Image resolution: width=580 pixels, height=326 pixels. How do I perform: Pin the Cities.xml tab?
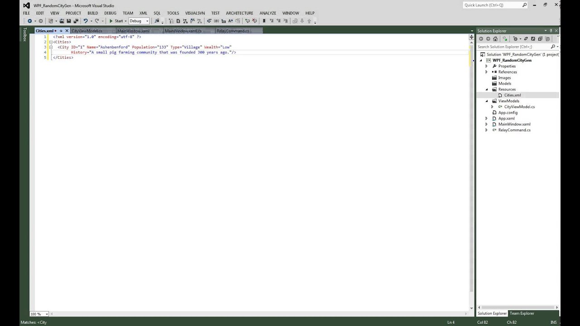click(x=61, y=31)
